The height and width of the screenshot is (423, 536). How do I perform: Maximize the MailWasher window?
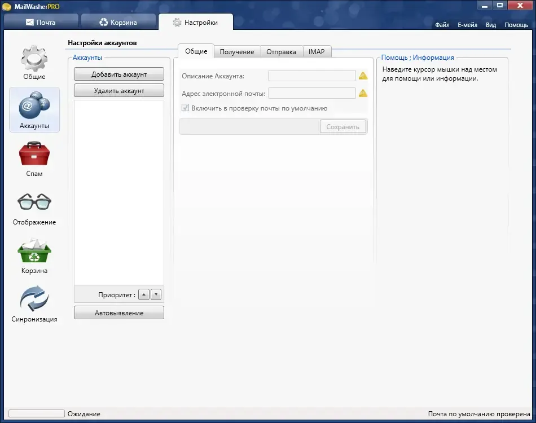[x=500, y=5]
